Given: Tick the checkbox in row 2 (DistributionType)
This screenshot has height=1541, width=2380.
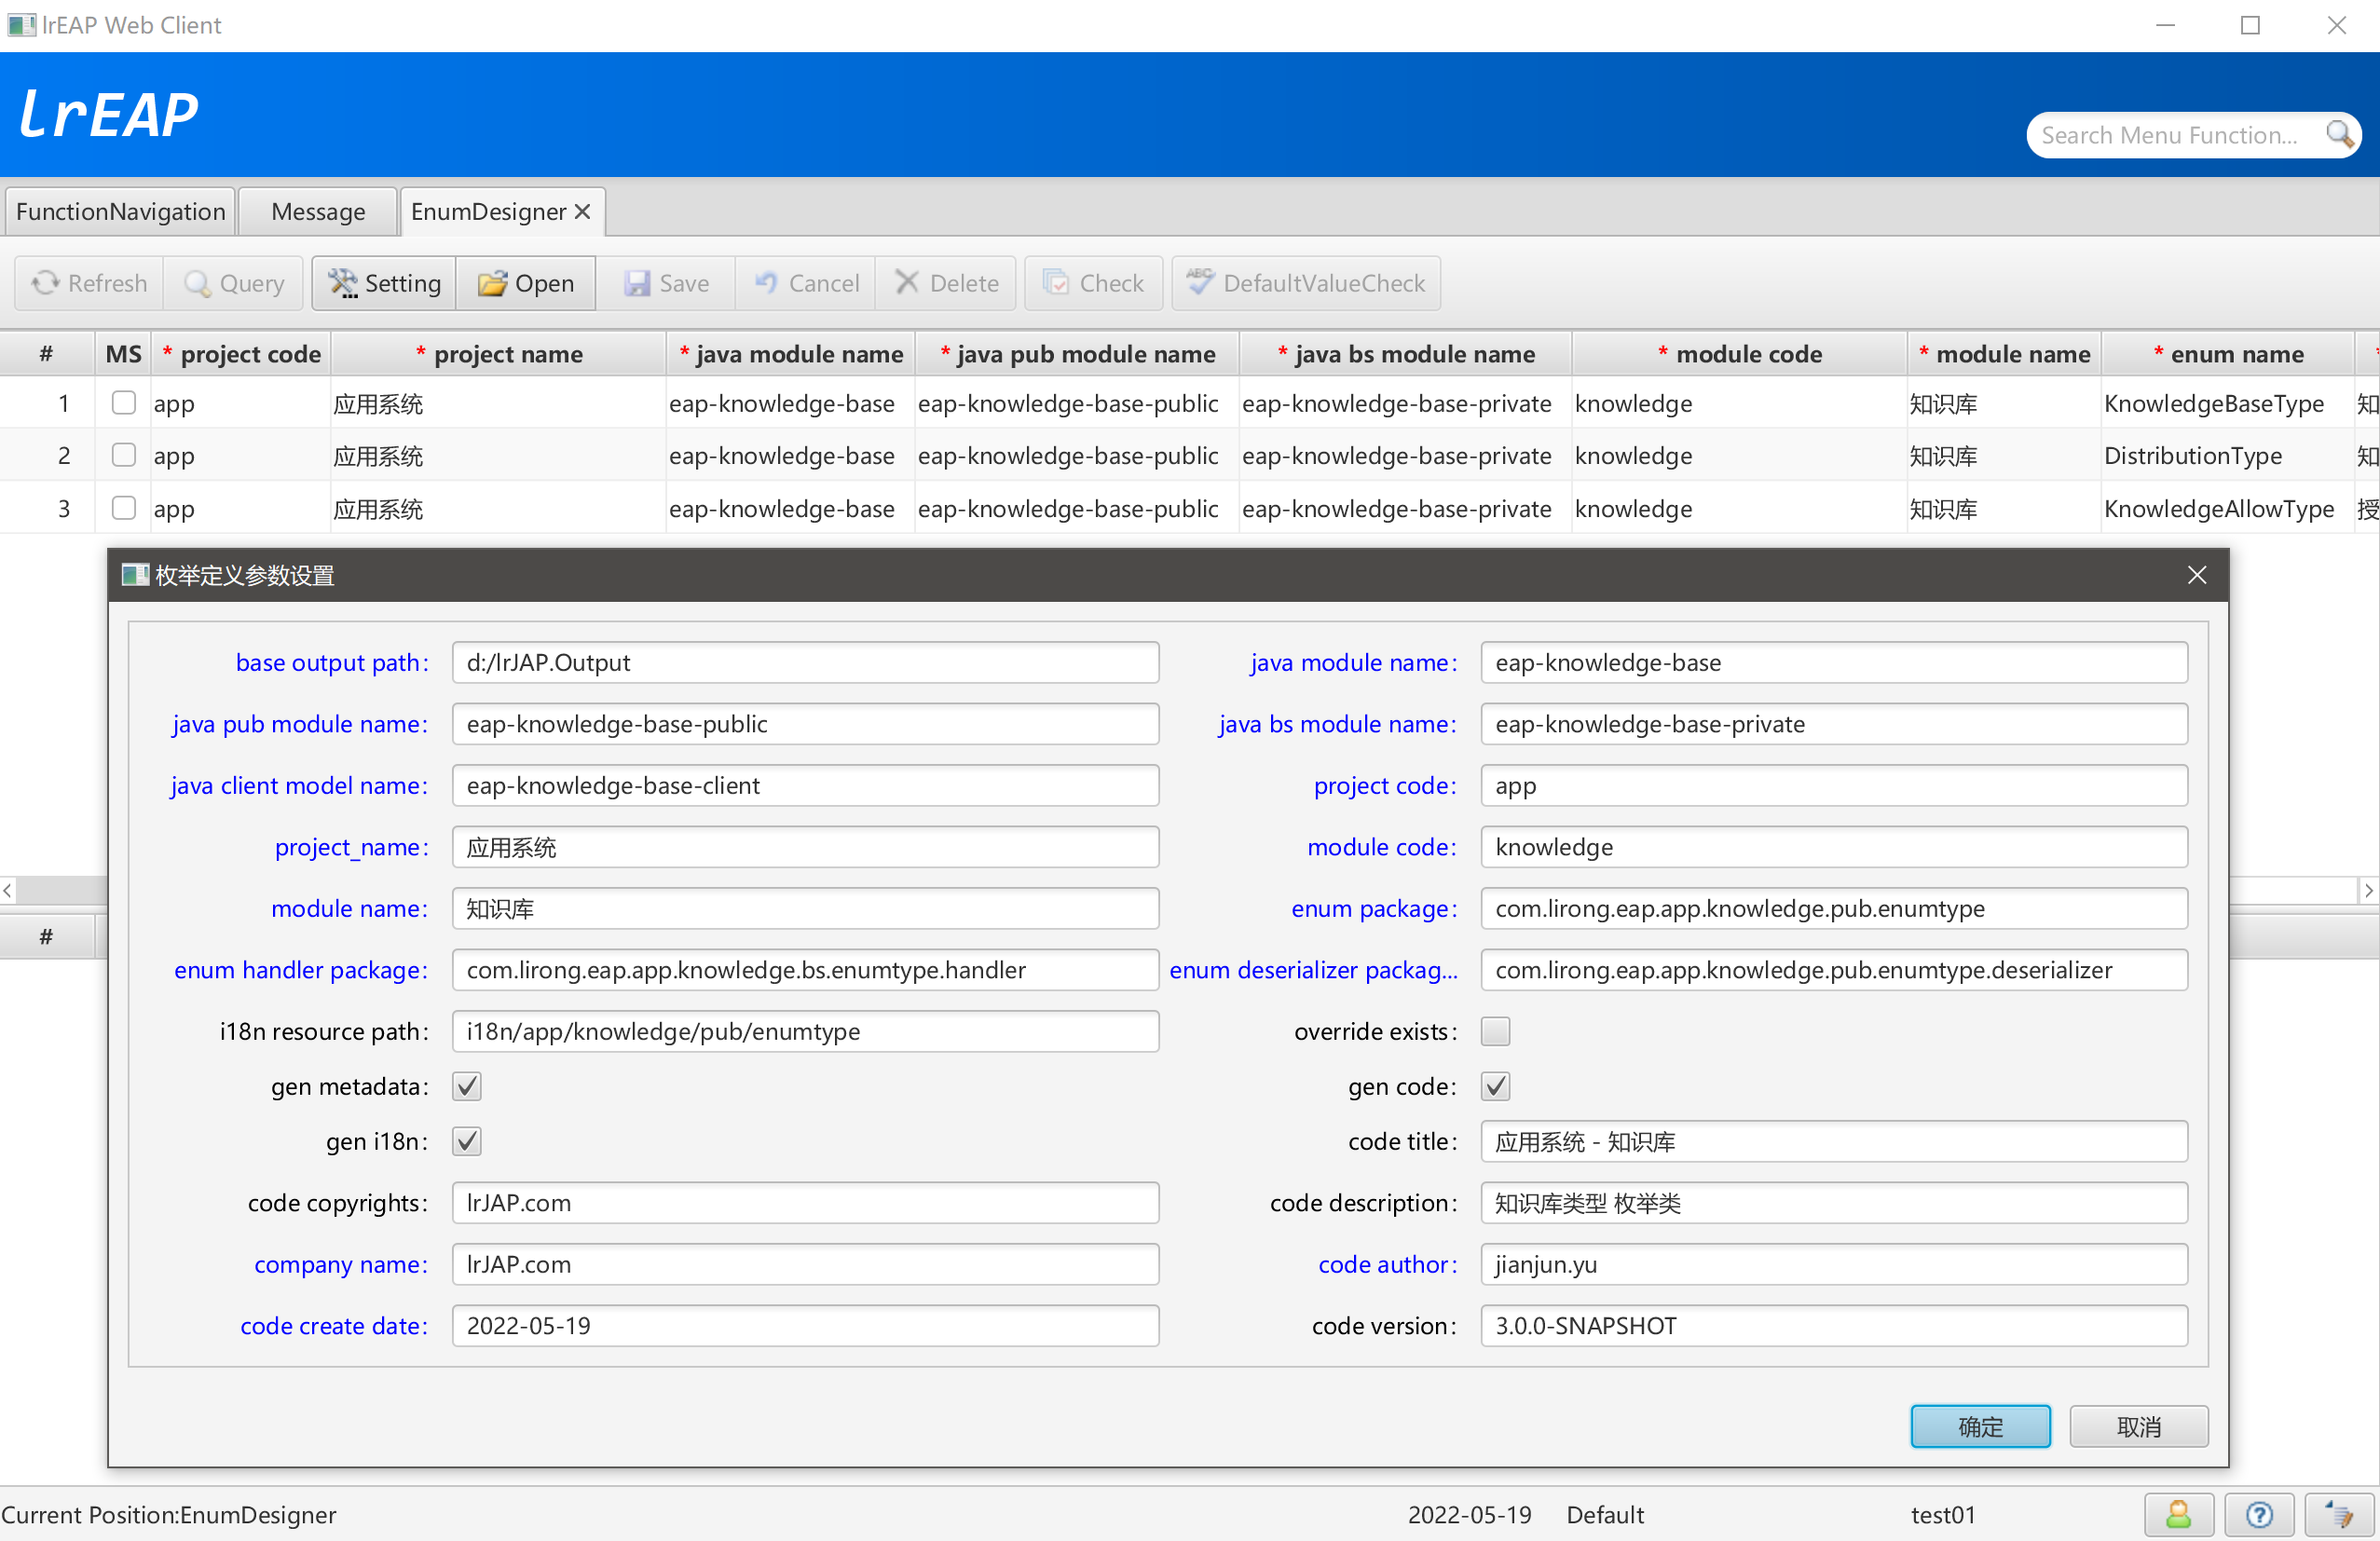Looking at the screenshot, I should coord(124,455).
